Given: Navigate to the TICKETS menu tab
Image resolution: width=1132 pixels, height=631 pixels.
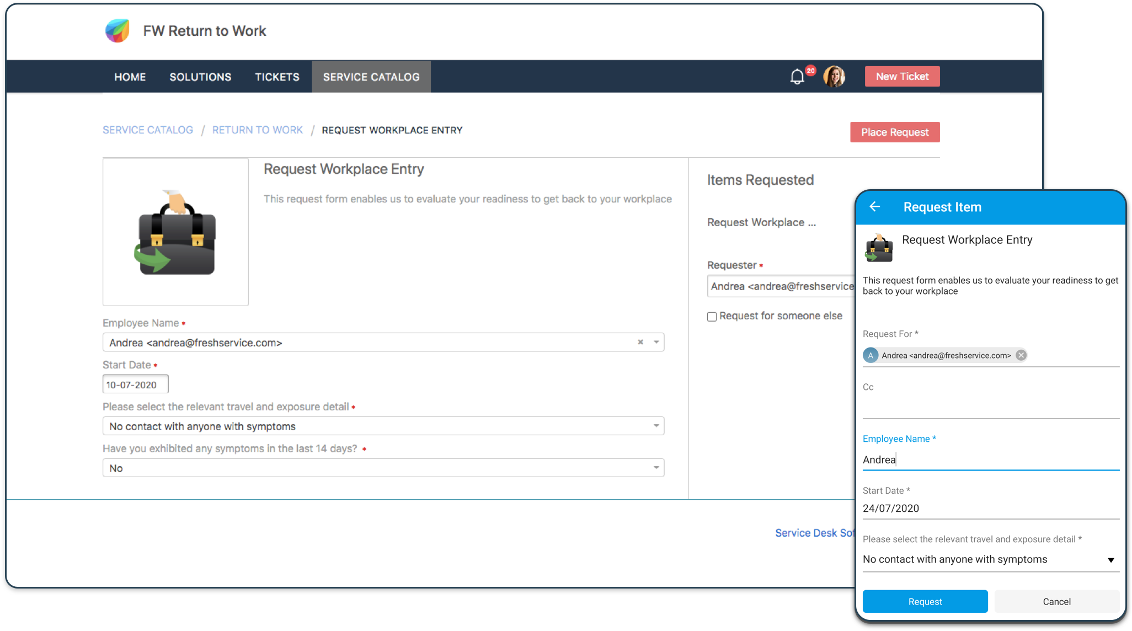Looking at the screenshot, I should coord(276,76).
